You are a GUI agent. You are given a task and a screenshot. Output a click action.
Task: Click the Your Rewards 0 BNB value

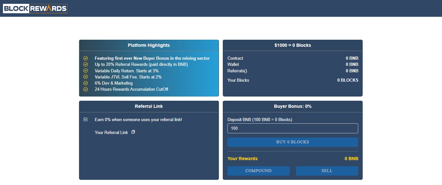tap(351, 159)
